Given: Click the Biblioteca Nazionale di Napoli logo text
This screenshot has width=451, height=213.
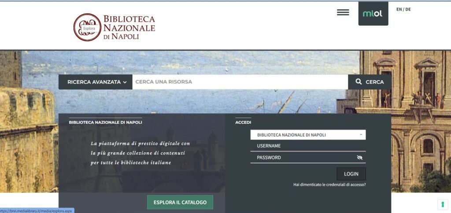Looking at the screenshot, I should click(x=129, y=28).
